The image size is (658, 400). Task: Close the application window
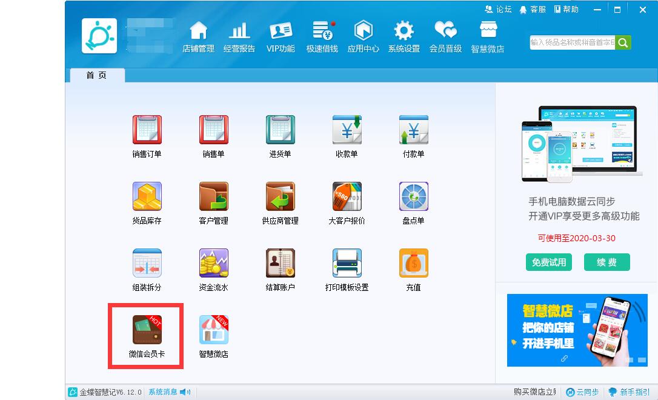[642, 10]
